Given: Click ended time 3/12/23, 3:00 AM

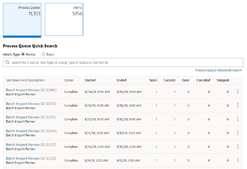Looking at the screenshot, I should click(129, 119).
